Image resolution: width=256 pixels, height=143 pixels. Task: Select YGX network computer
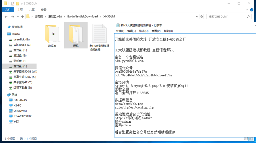tap(16, 121)
